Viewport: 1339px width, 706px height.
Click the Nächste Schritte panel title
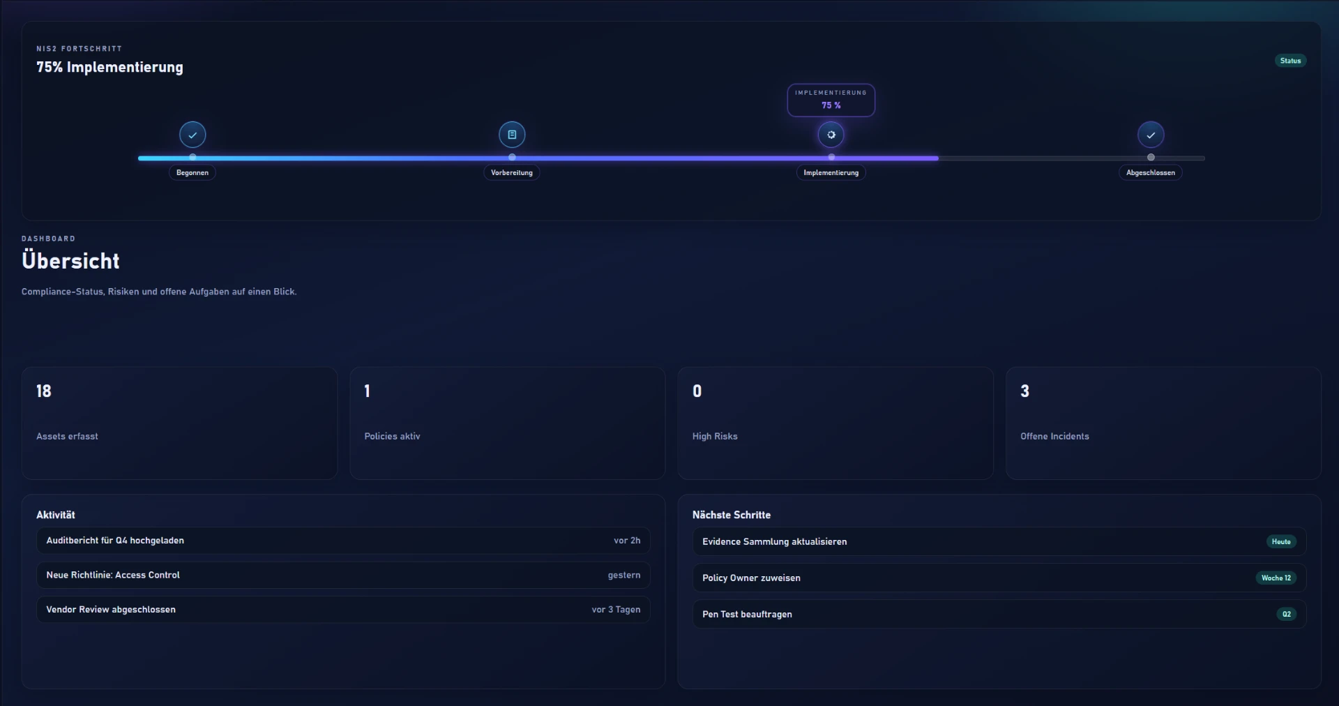click(x=732, y=515)
